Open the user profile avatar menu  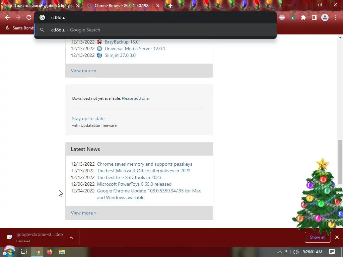pos(325,17)
